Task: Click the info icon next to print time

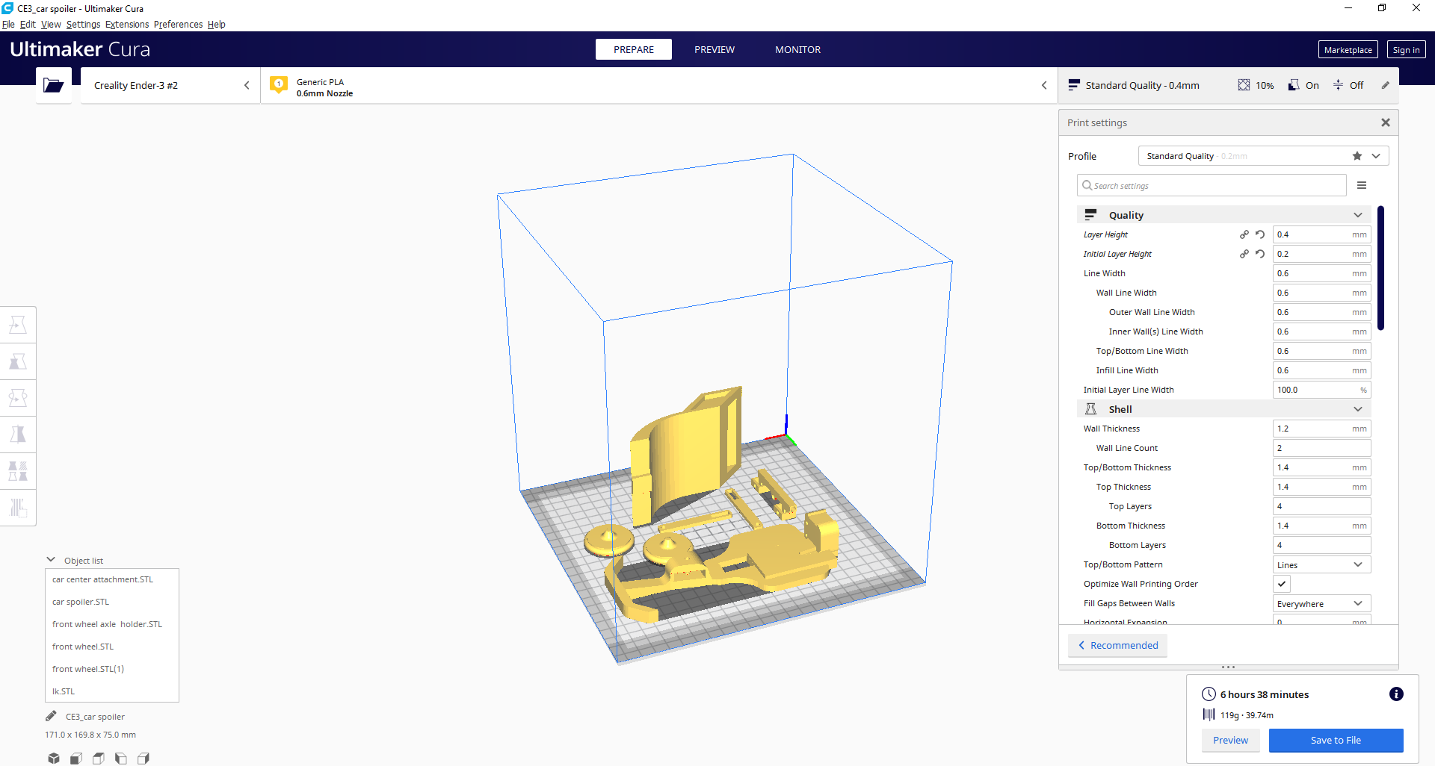Action: tap(1395, 694)
